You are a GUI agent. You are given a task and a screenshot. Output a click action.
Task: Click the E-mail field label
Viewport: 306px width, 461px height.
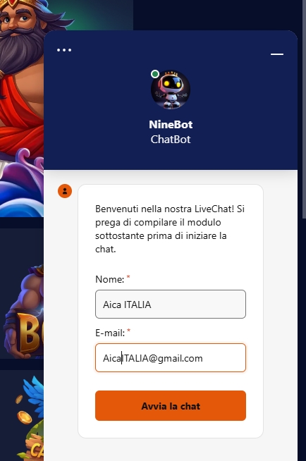coord(110,333)
